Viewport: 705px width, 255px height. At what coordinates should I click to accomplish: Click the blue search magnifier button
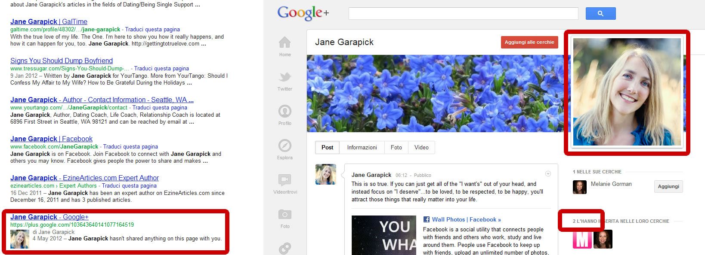click(x=600, y=13)
